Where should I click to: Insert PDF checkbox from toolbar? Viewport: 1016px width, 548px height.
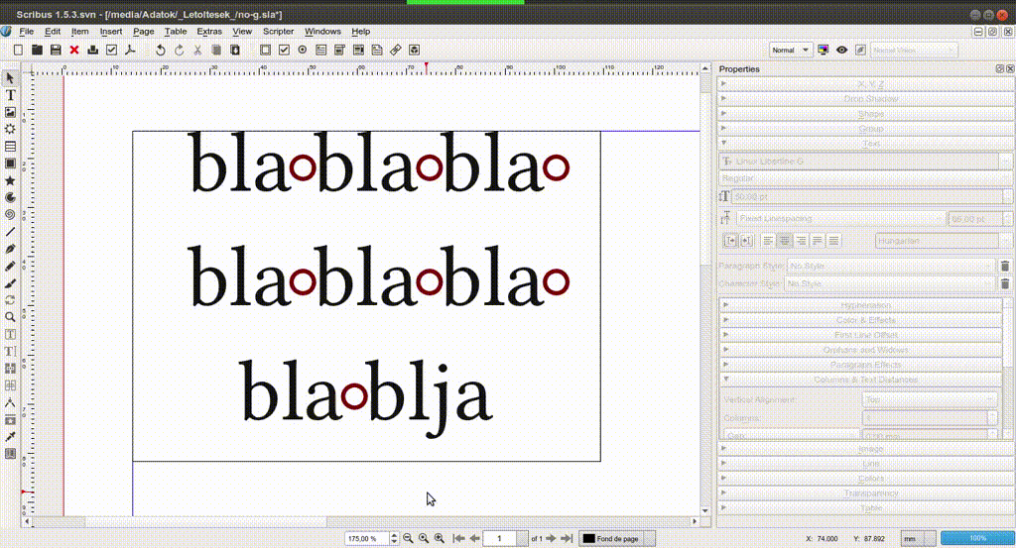tap(284, 50)
